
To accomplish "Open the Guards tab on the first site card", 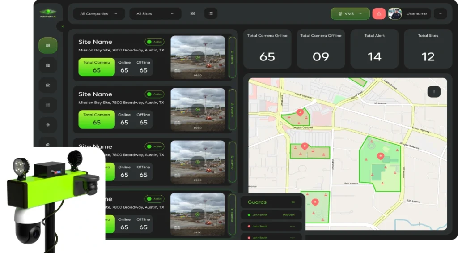I will tap(232, 57).
